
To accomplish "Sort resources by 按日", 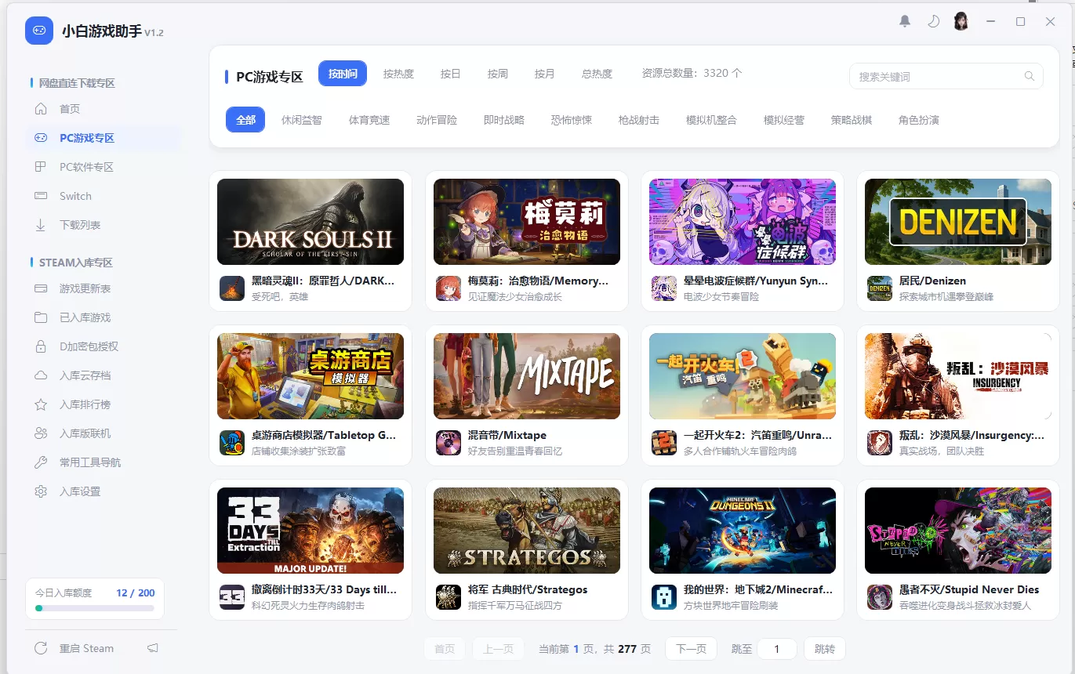I will coord(450,74).
